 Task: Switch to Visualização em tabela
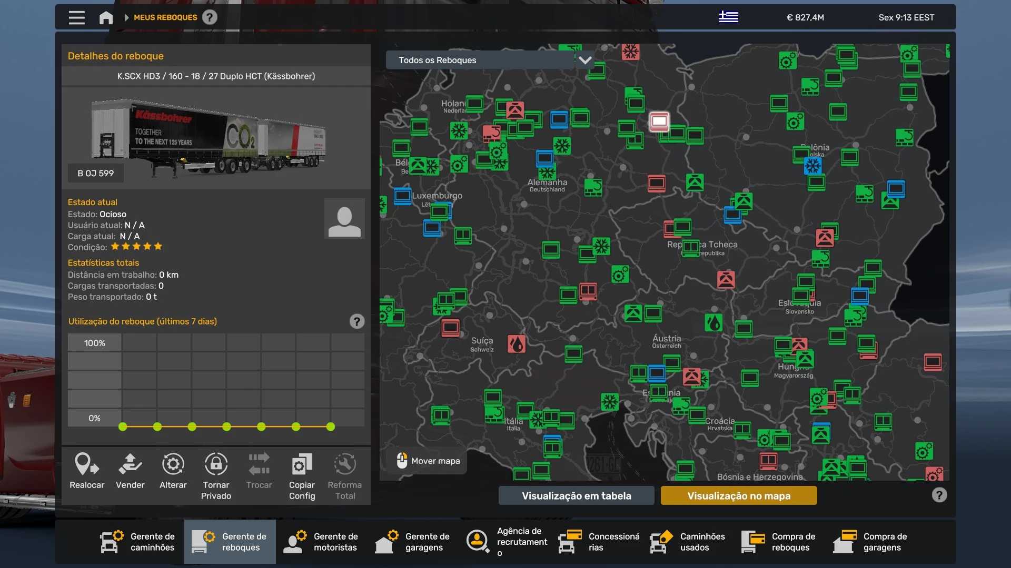click(576, 495)
